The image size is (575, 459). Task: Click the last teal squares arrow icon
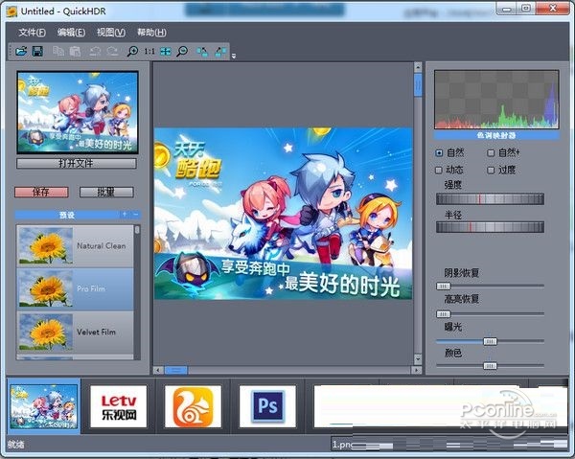220,52
